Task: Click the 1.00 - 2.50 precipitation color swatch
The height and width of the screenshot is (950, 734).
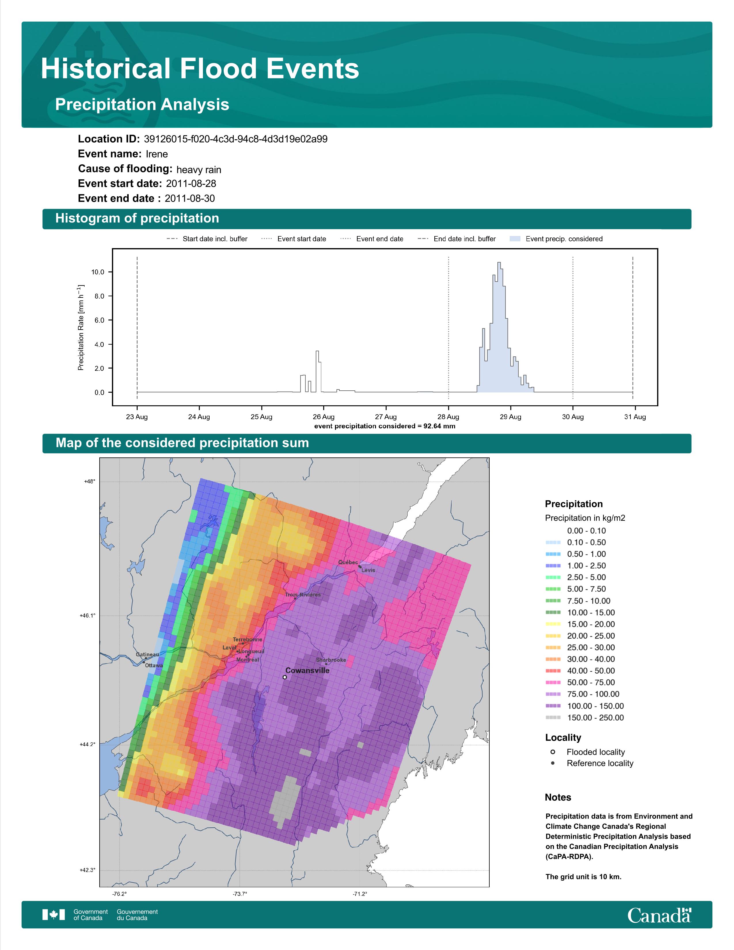Action: (x=553, y=565)
